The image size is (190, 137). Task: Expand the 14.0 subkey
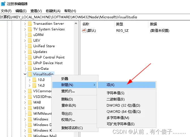[30, 86]
